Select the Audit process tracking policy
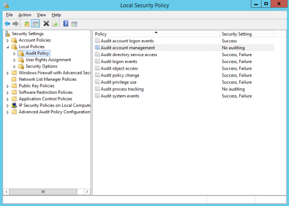 tap(122, 89)
